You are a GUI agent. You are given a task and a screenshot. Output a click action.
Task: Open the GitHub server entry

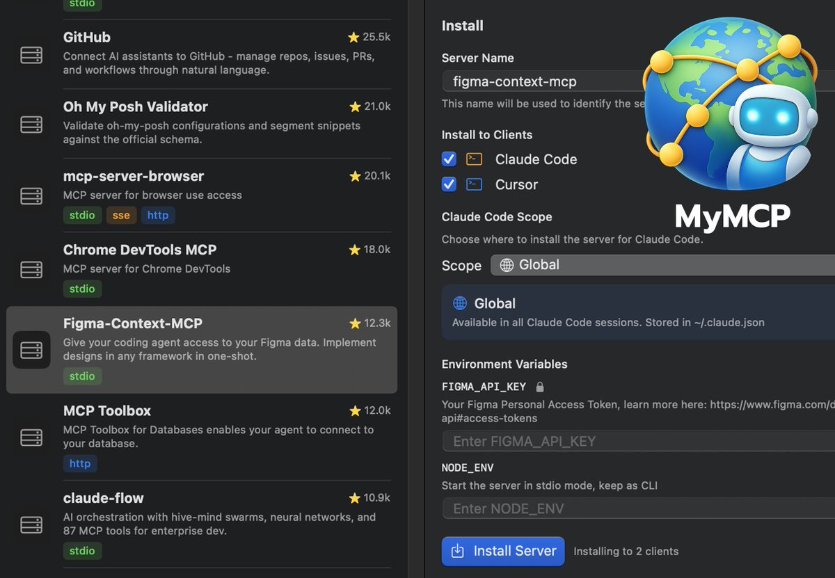[x=202, y=54]
